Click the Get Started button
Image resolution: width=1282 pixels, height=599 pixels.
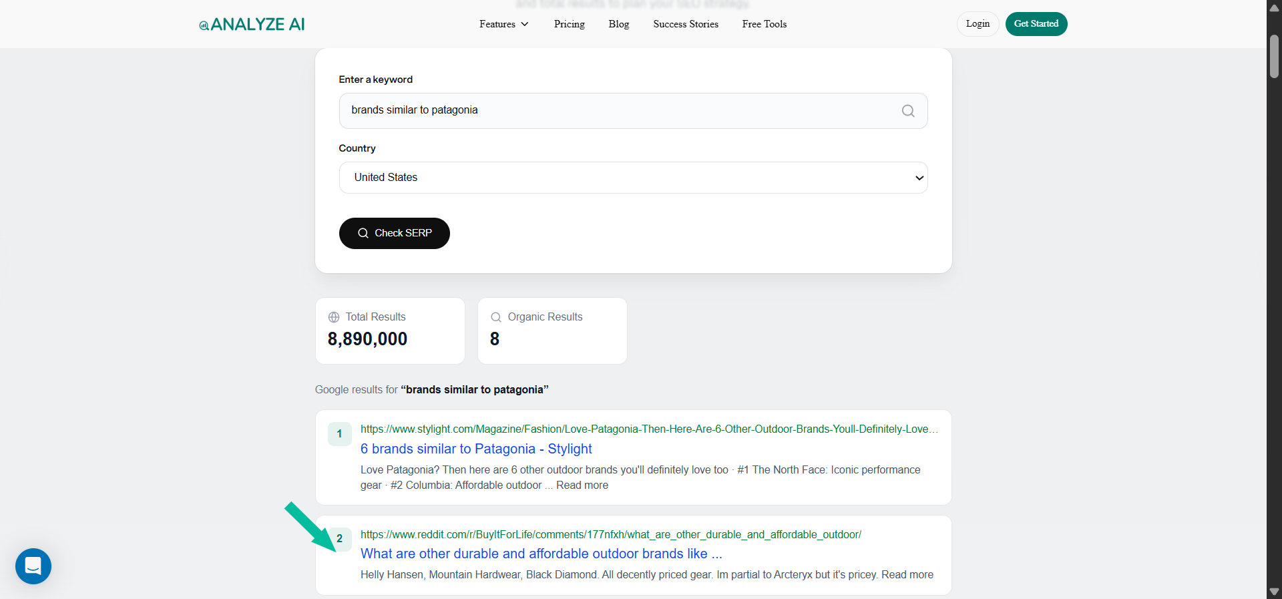point(1036,24)
